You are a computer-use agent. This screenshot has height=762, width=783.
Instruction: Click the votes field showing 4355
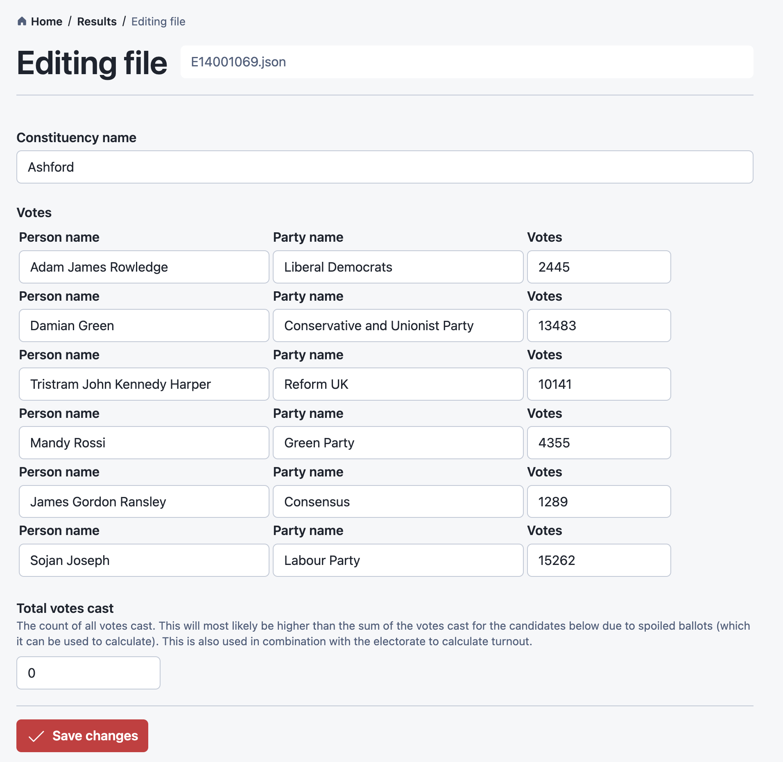[x=599, y=443]
